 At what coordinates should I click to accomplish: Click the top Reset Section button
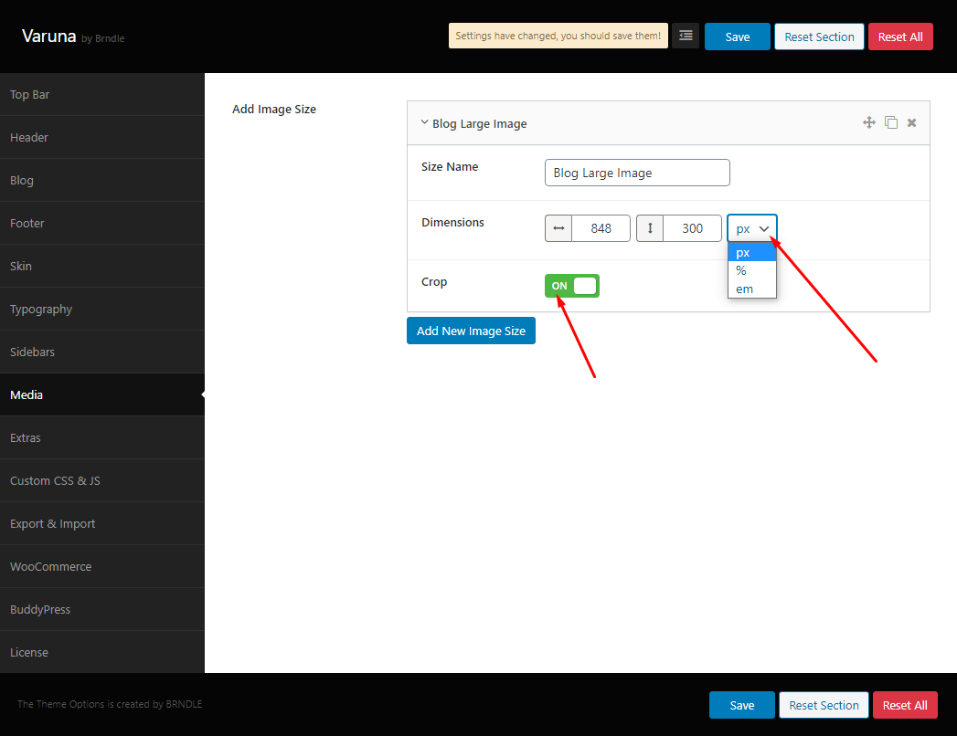click(819, 37)
